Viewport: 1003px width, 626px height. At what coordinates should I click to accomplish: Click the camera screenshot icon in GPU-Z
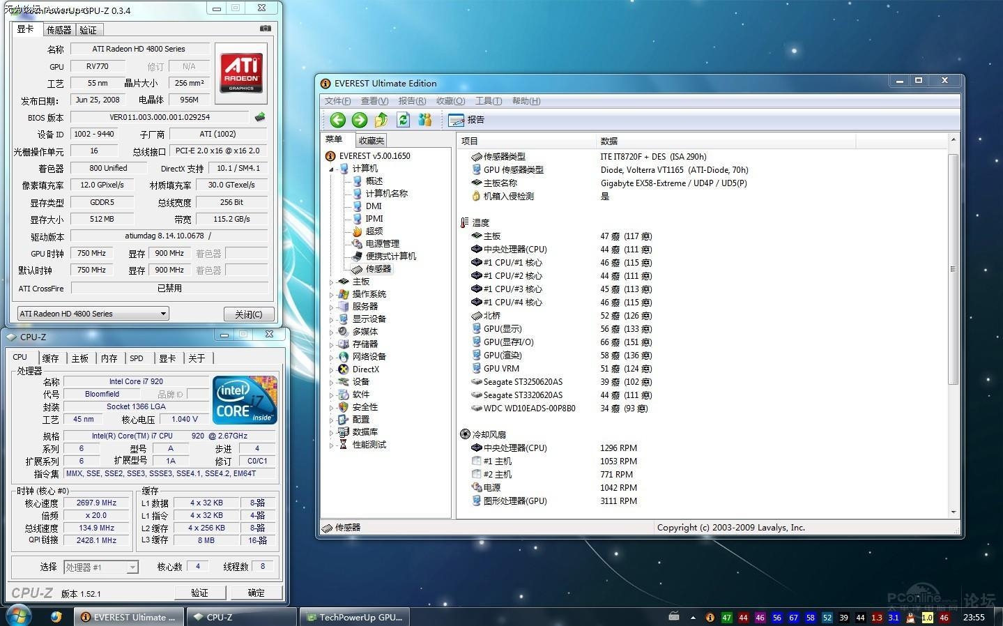click(x=266, y=29)
